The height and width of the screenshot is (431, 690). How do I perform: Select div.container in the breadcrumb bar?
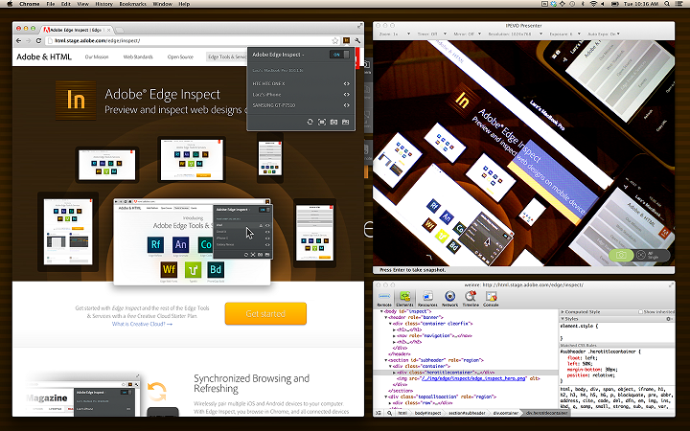(506, 413)
